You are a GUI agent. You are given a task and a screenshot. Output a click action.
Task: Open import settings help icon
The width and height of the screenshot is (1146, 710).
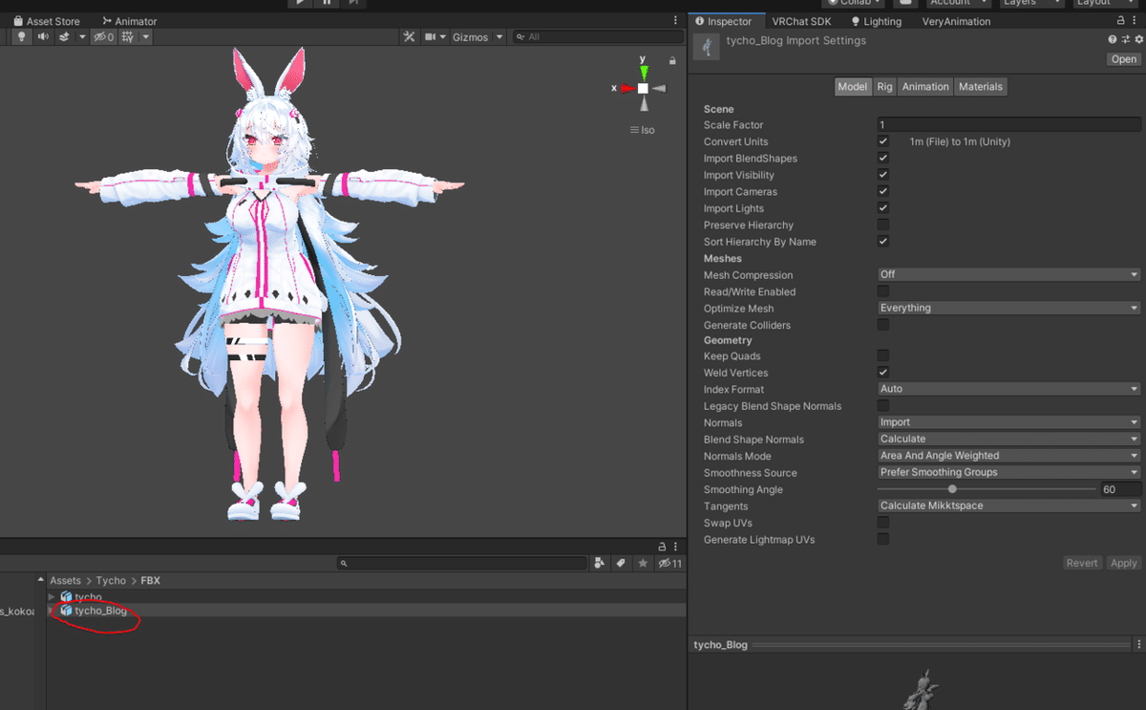1113,40
